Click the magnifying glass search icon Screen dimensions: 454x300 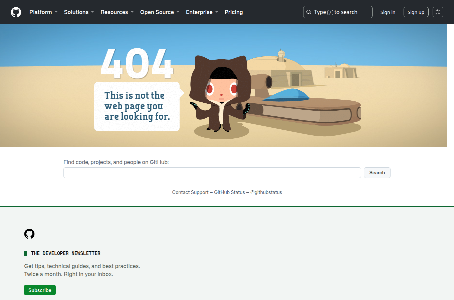click(x=309, y=12)
